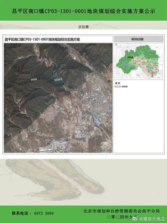Screen dimensions: 167x223
Task: Click the 联系电话 label in the footer
Action: [x=21, y=213]
